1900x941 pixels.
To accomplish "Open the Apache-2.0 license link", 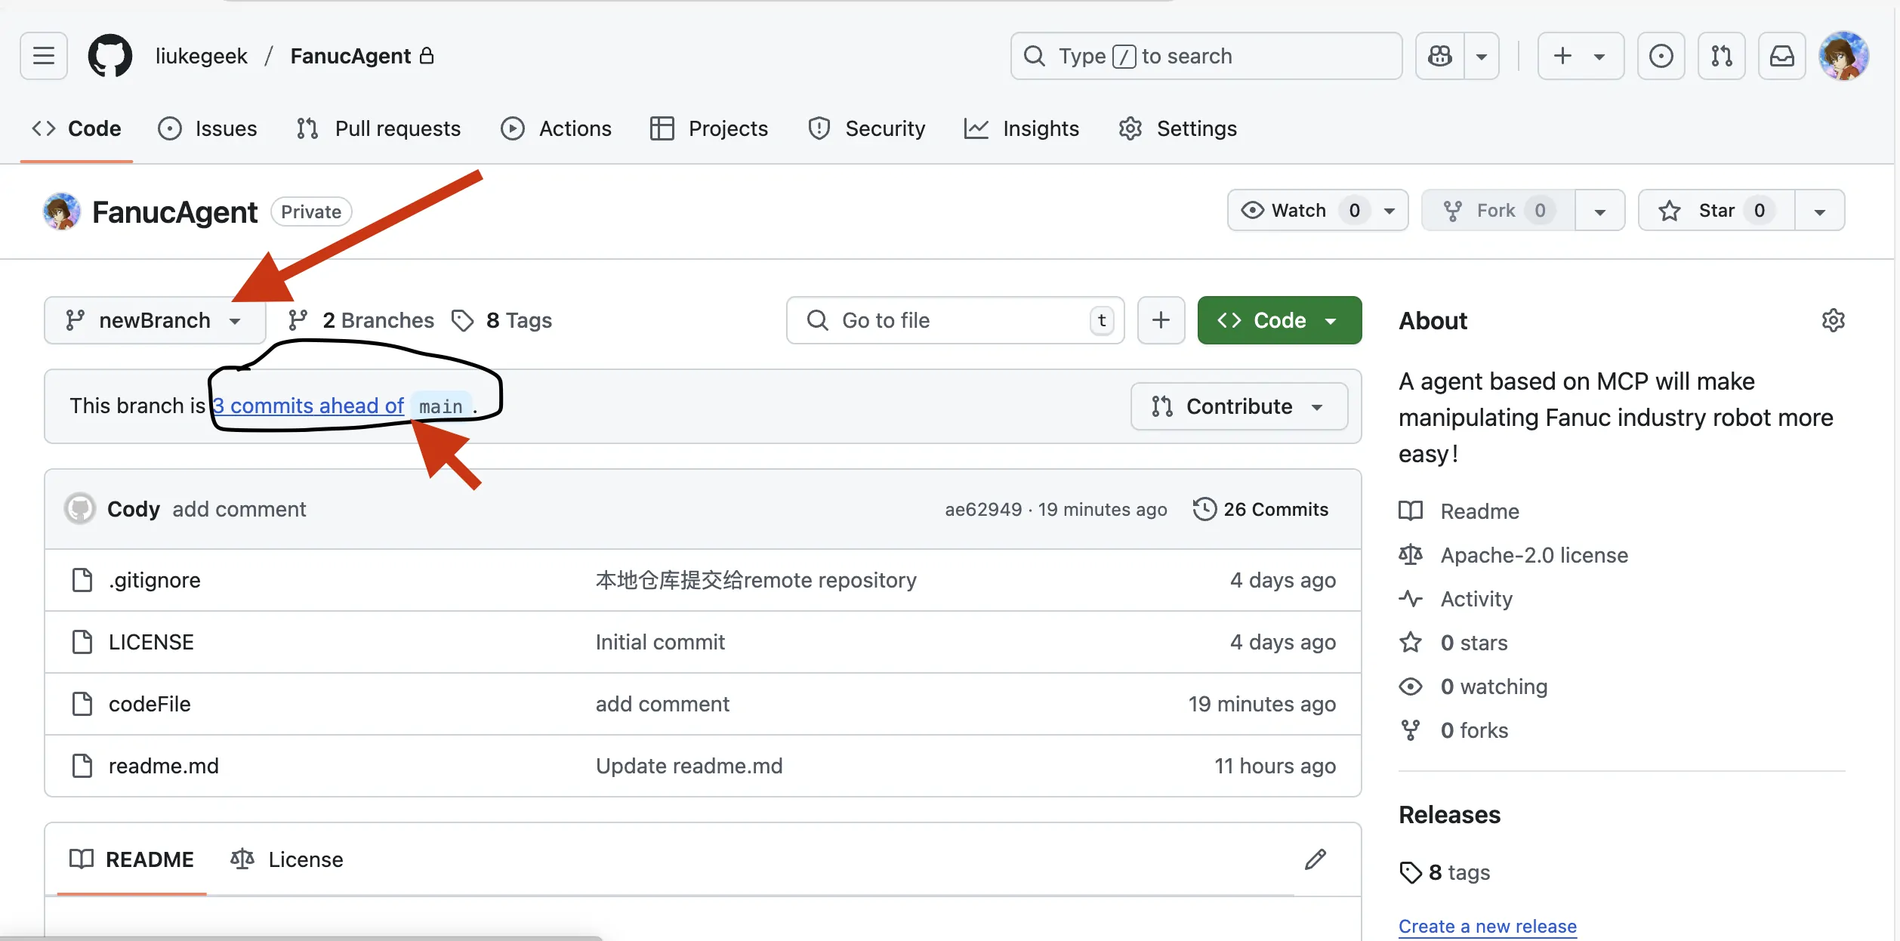I will point(1513,555).
